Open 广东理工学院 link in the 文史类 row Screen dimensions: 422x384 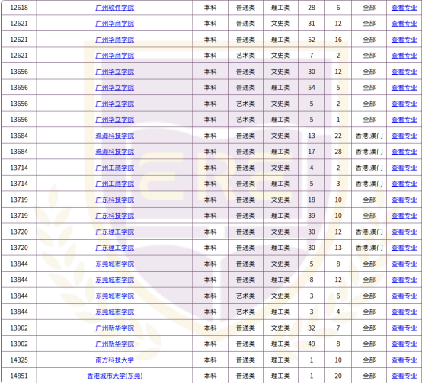[x=115, y=232]
